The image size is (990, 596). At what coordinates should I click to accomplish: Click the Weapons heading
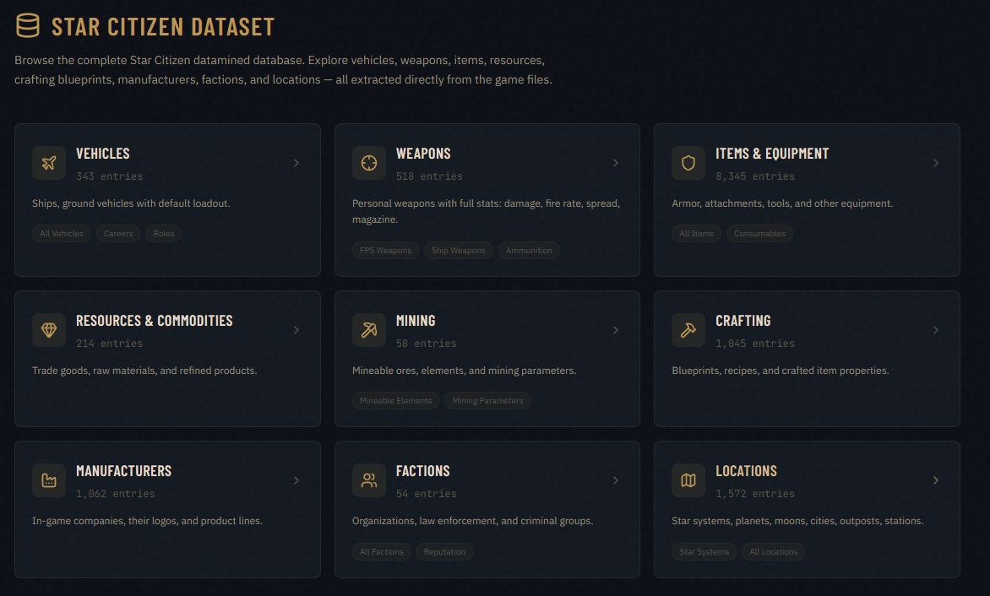coord(423,154)
